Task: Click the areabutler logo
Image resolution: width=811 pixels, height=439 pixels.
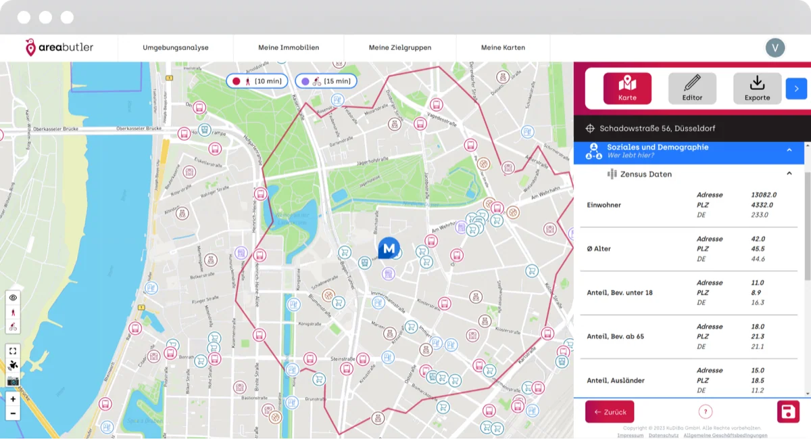Action: [59, 47]
